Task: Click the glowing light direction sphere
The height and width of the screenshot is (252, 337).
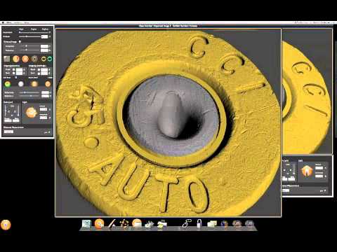Action: point(31,113)
